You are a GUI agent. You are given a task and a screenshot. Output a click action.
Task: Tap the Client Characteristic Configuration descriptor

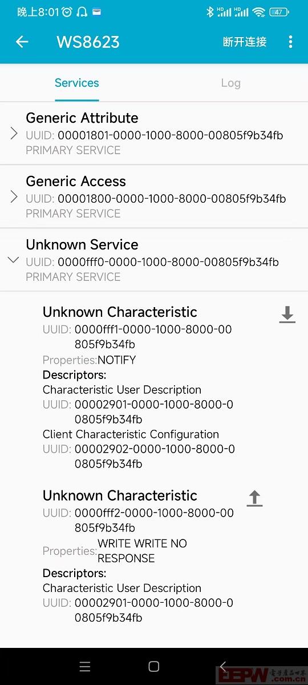point(131,434)
